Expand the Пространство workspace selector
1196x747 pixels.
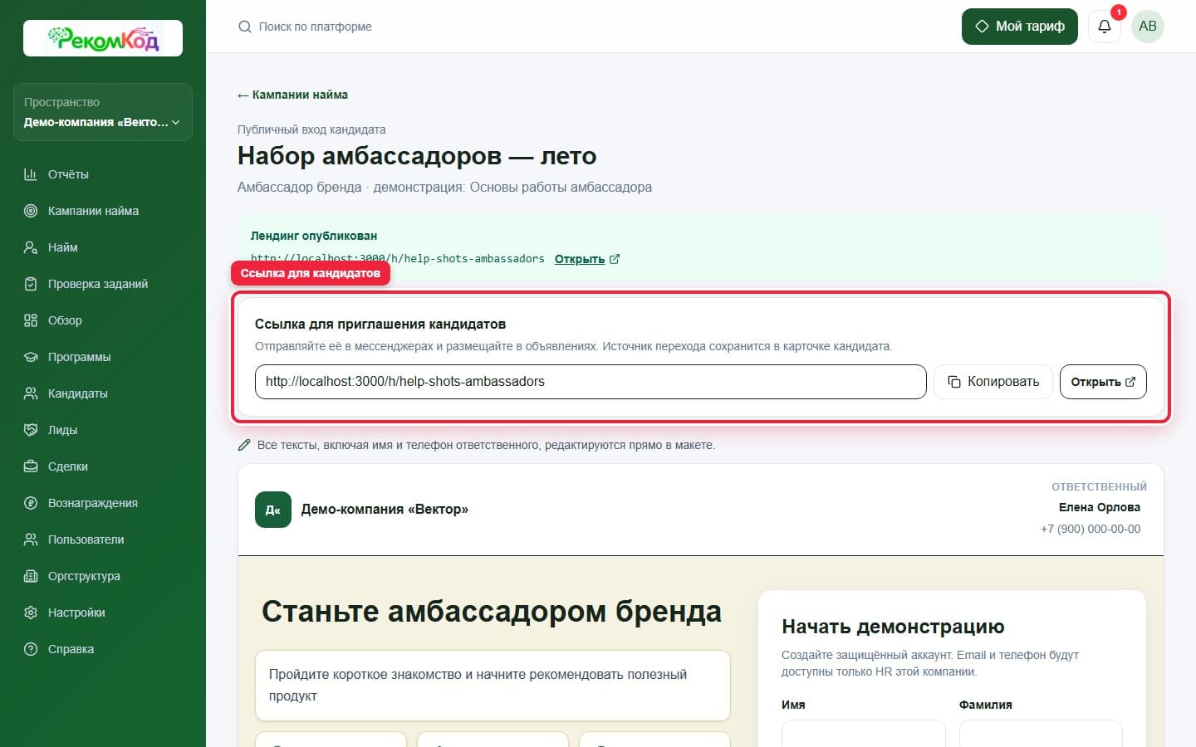[x=103, y=112]
